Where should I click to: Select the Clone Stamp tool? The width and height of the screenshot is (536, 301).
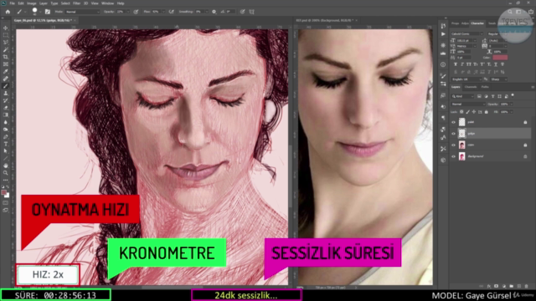(x=6, y=93)
